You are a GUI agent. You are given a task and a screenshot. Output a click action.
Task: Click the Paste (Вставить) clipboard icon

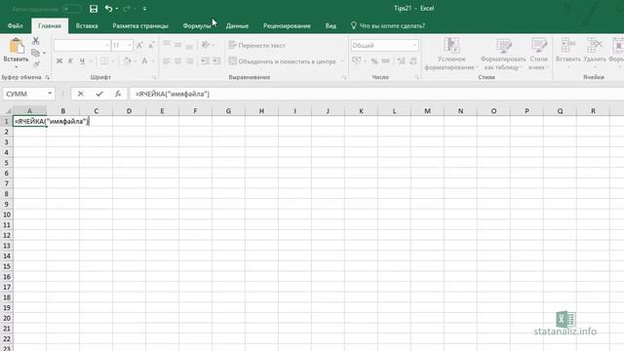point(17,46)
